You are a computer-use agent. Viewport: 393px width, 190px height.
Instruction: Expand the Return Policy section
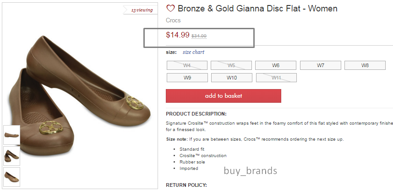(186, 185)
